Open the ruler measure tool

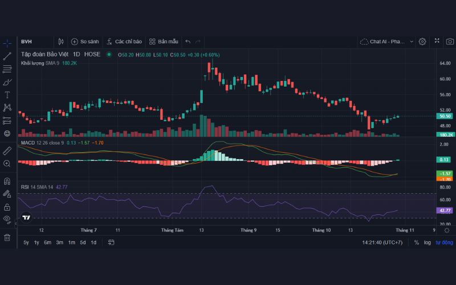pos(7,150)
